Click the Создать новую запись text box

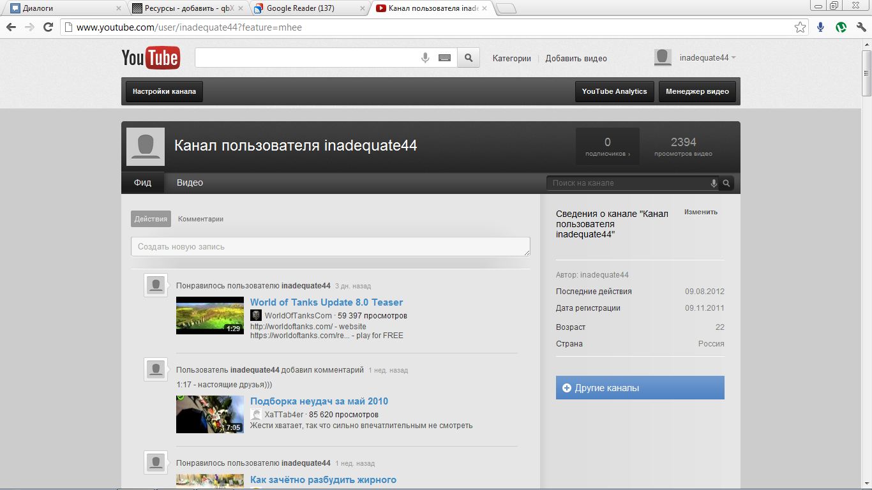(x=331, y=247)
